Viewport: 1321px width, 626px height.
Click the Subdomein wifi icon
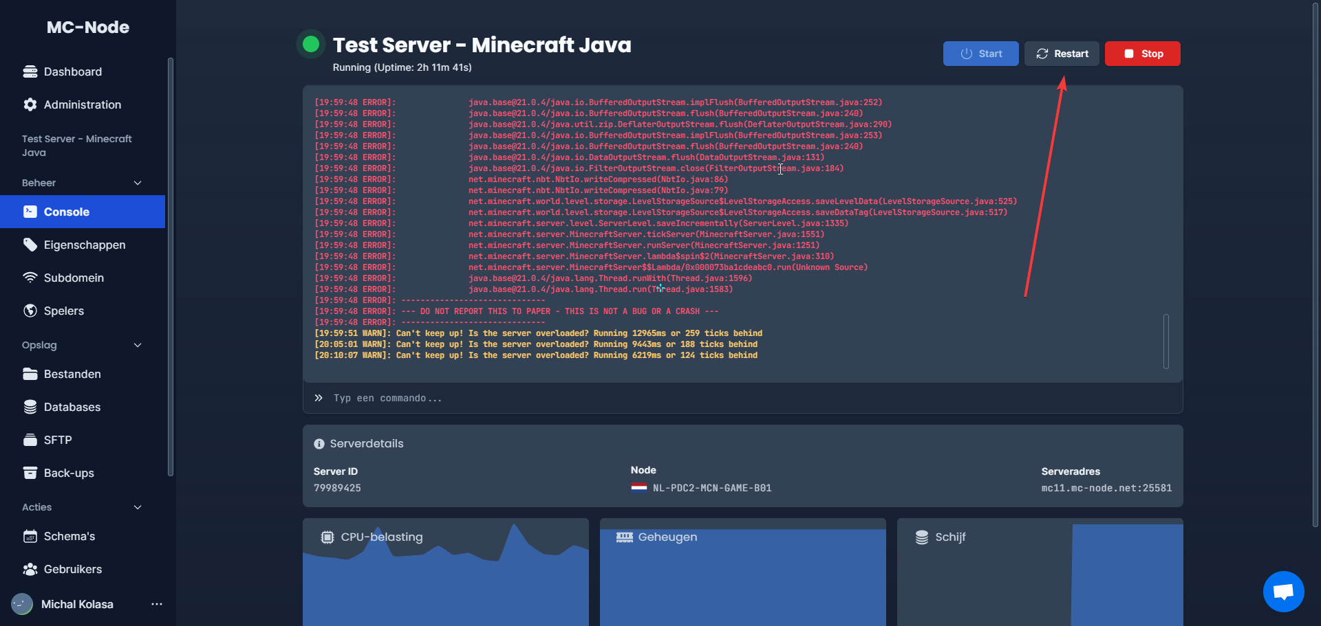[x=30, y=278]
